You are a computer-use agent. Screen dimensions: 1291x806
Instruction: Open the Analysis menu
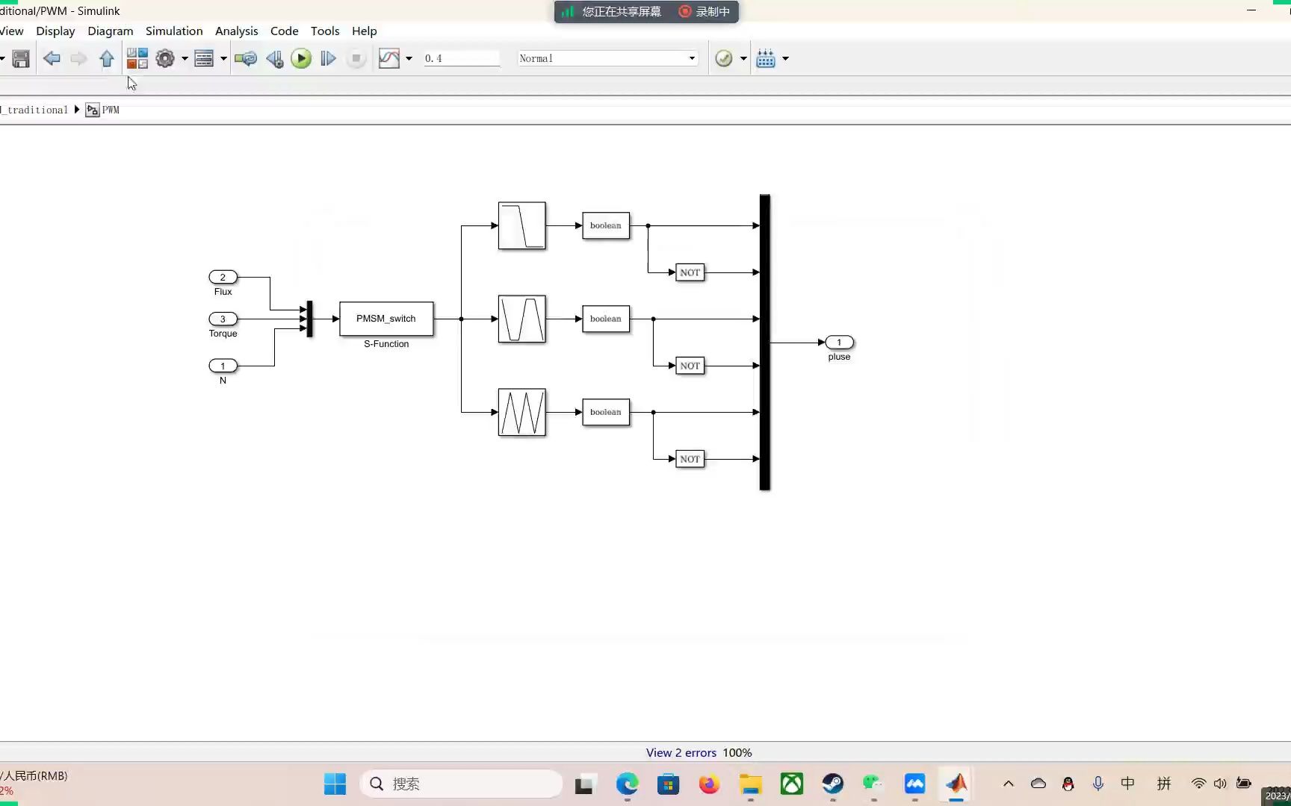coord(236,31)
